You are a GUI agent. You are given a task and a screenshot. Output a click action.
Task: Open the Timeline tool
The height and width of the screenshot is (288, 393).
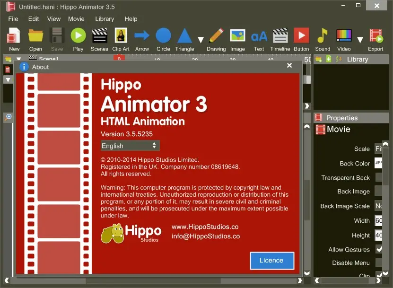280,40
